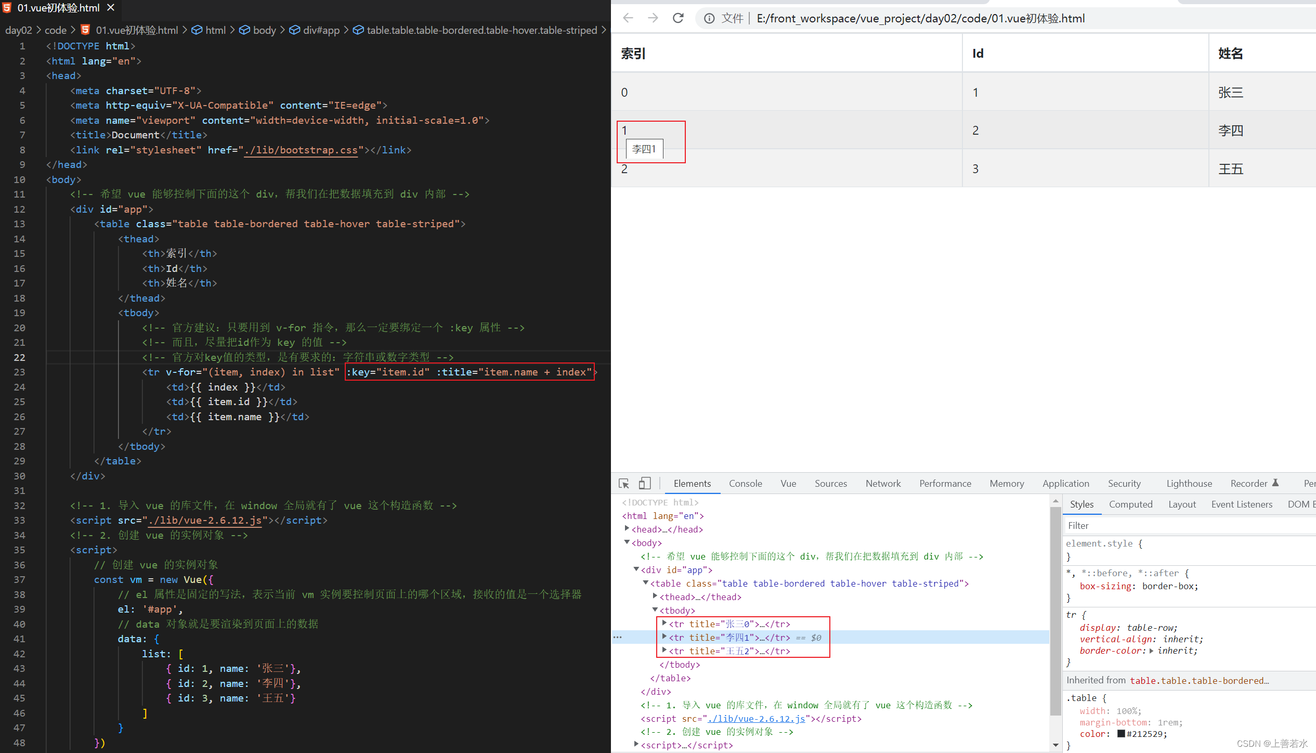Select the Event Listeners pane tab

(1242, 504)
